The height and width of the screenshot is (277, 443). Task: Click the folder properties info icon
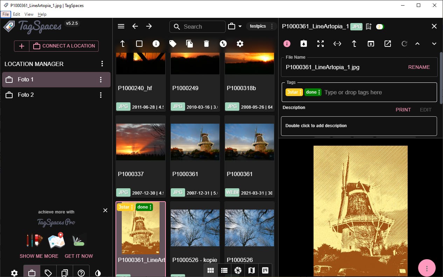[x=156, y=44]
